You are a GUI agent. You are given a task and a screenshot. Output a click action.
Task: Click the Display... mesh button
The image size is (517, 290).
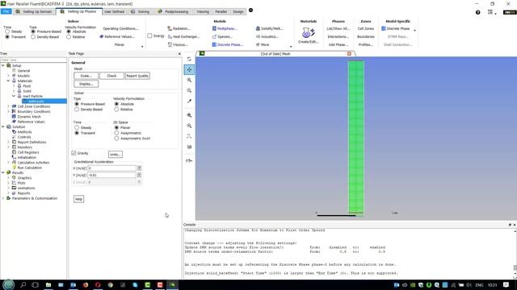tap(86, 84)
